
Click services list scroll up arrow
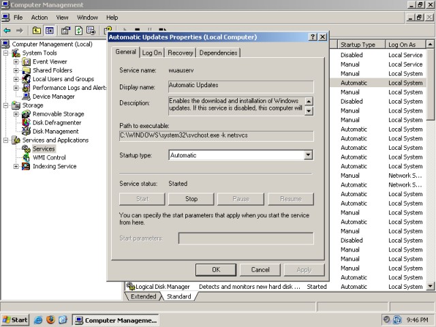click(x=430, y=44)
